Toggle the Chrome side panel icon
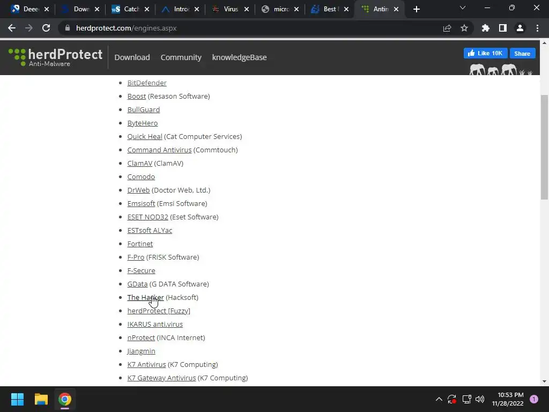549x412 pixels. point(503,28)
